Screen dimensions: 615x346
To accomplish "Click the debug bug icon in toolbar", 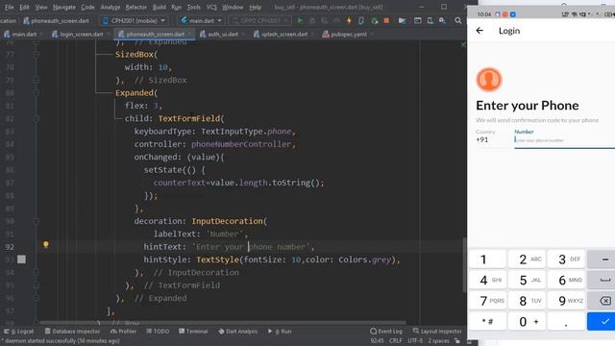I will [x=312, y=20].
